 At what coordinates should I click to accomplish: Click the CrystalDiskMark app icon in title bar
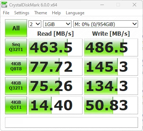tap(4, 5)
